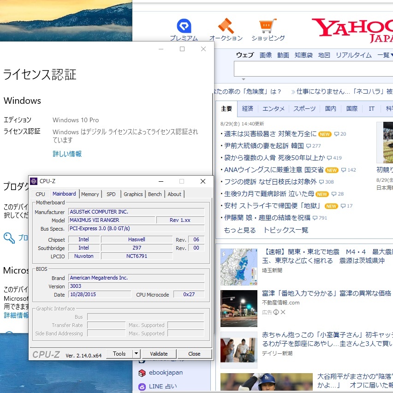Open the Tools dropdown arrow in CPU-Z
The image size is (393, 393).
(136, 354)
